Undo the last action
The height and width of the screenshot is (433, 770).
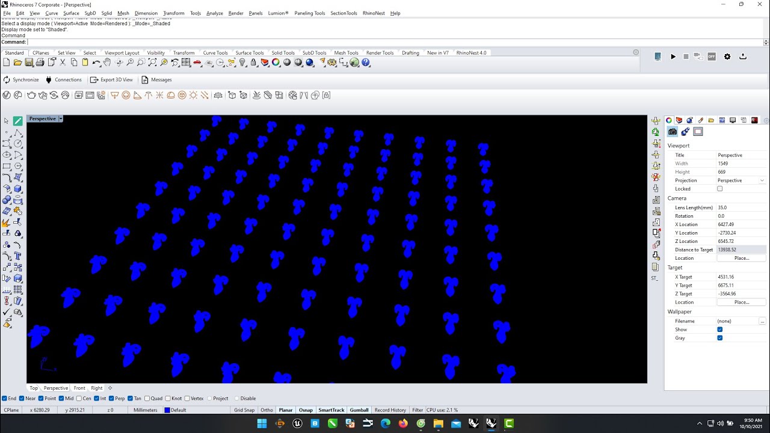(x=96, y=63)
